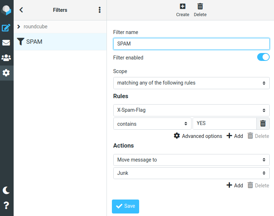This screenshot has width=274, height=216.
Task: Remove the YES rule value with the trash icon
Action: point(263,124)
